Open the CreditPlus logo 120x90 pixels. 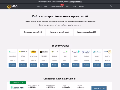click(x=107, y=52)
